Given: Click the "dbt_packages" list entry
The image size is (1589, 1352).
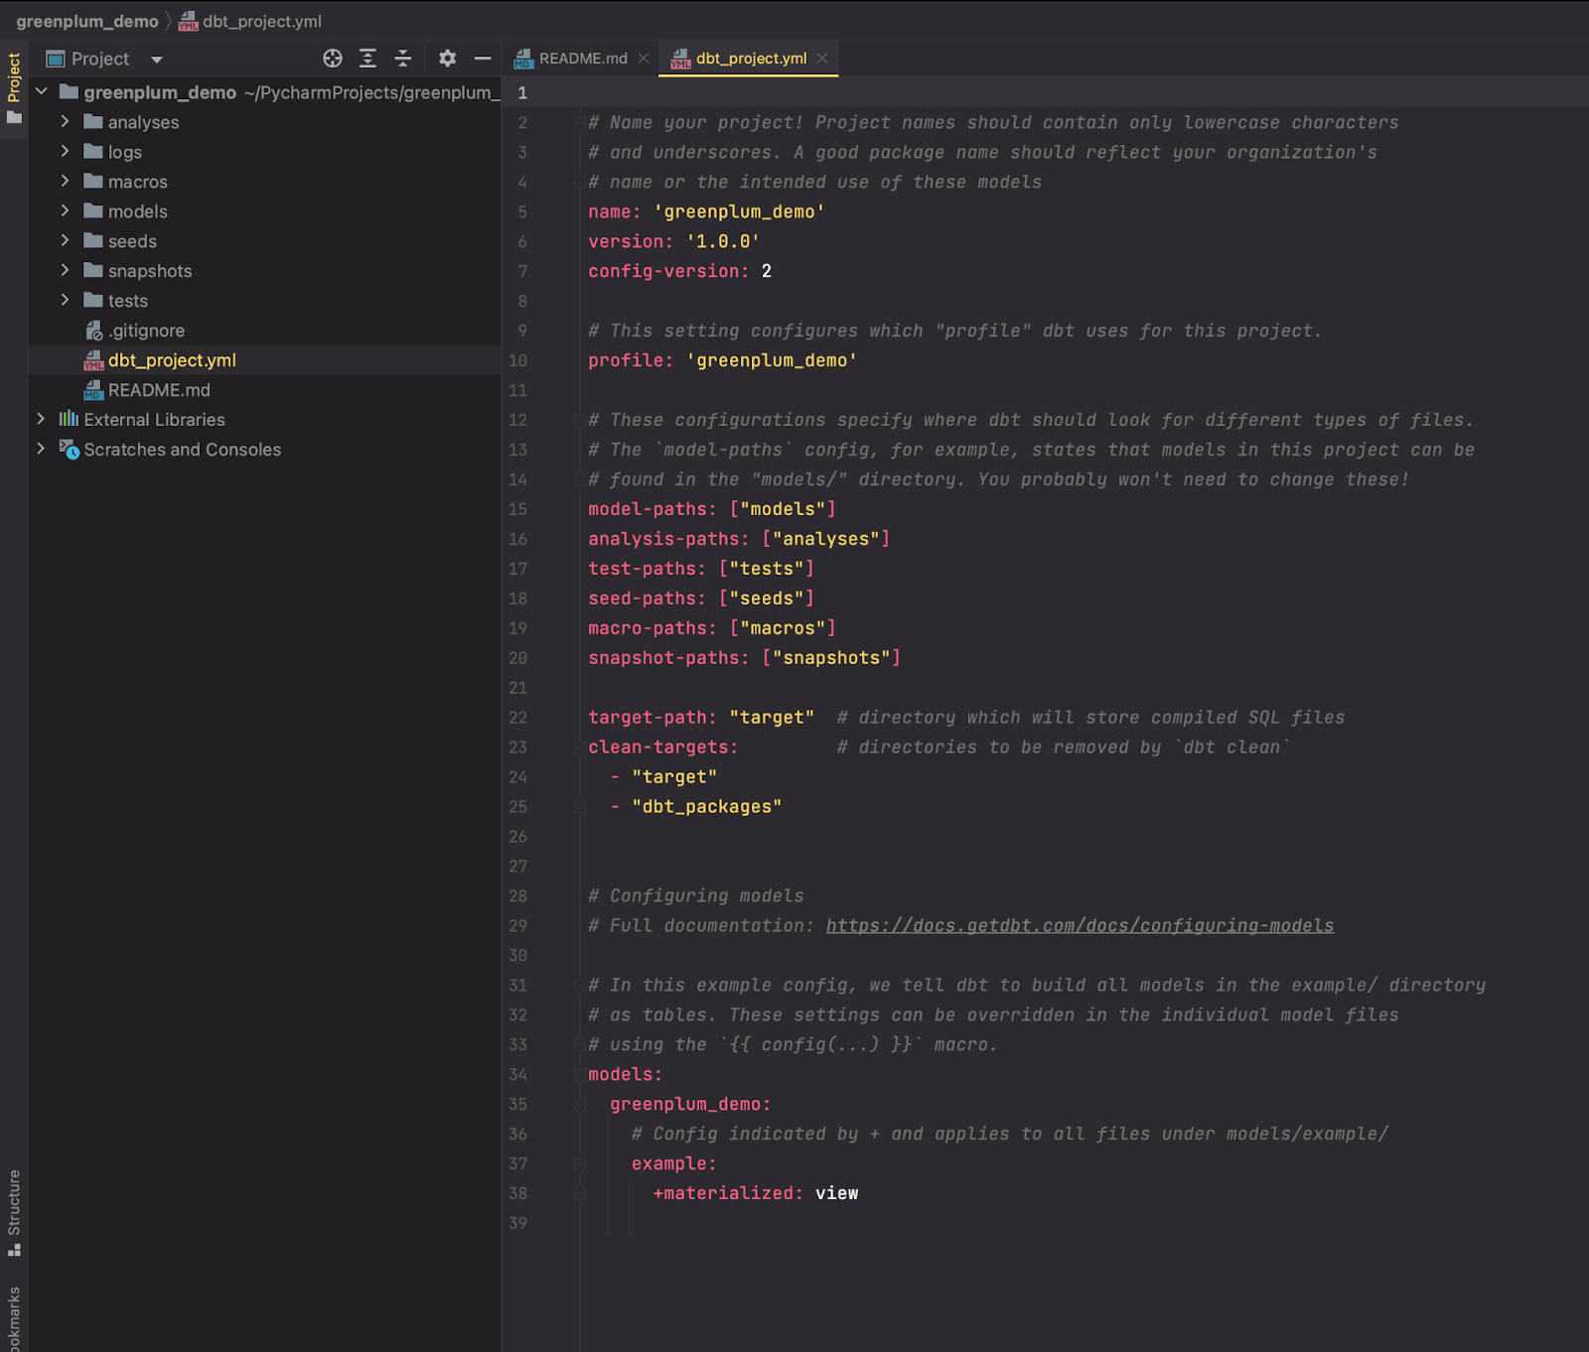Looking at the screenshot, I should coord(706,807).
